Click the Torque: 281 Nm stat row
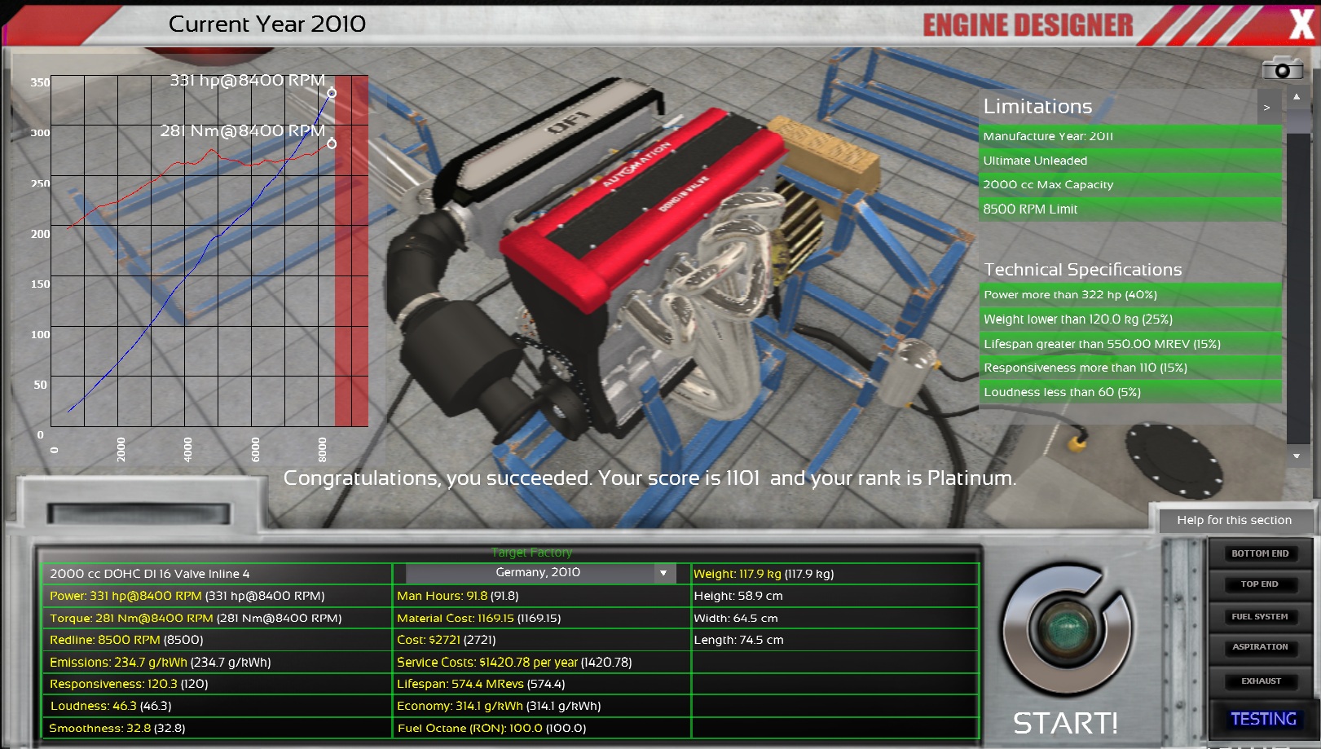 point(217,618)
